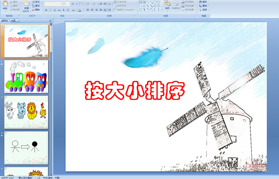Switch to the Slides (幻灯片) tab
Viewport: 279px width, 179px height.
click(x=4, y=20)
